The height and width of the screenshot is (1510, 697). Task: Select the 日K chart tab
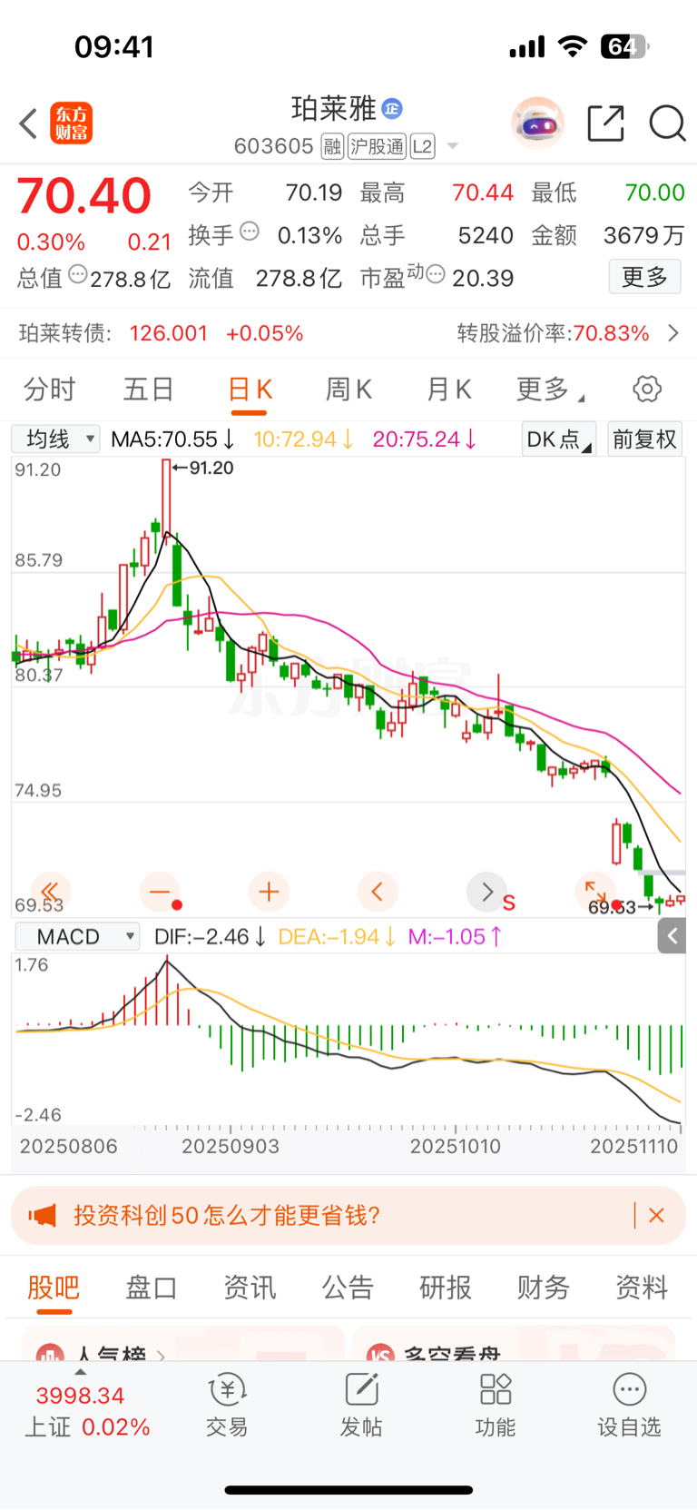(x=249, y=390)
